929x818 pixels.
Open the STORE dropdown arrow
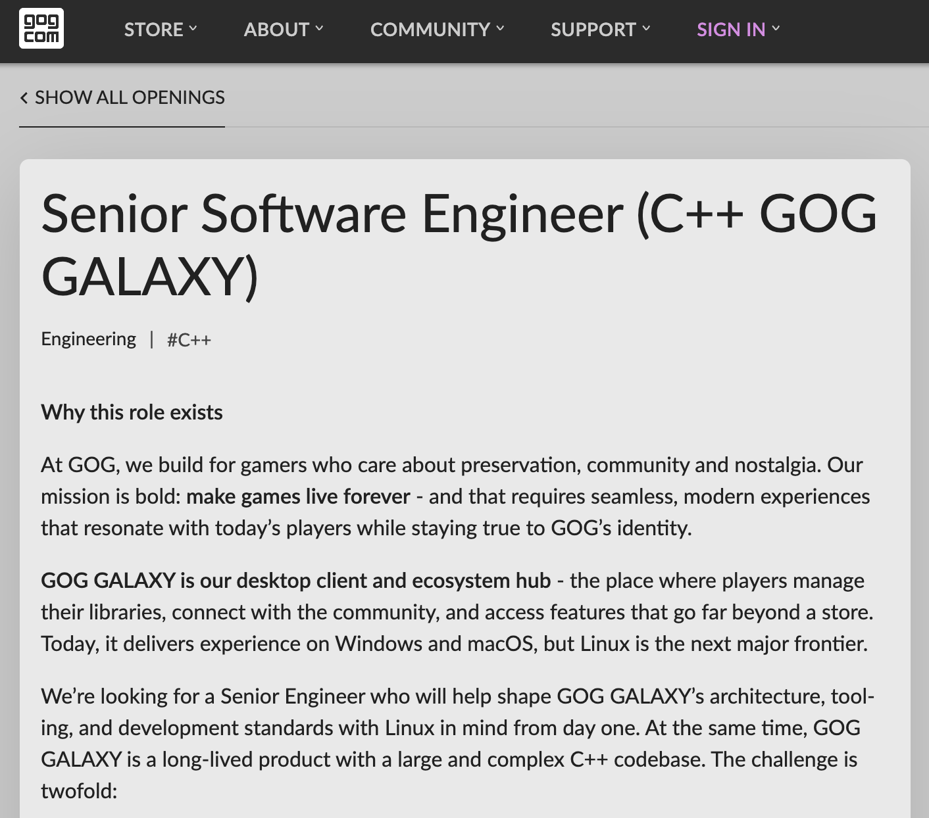[193, 29]
